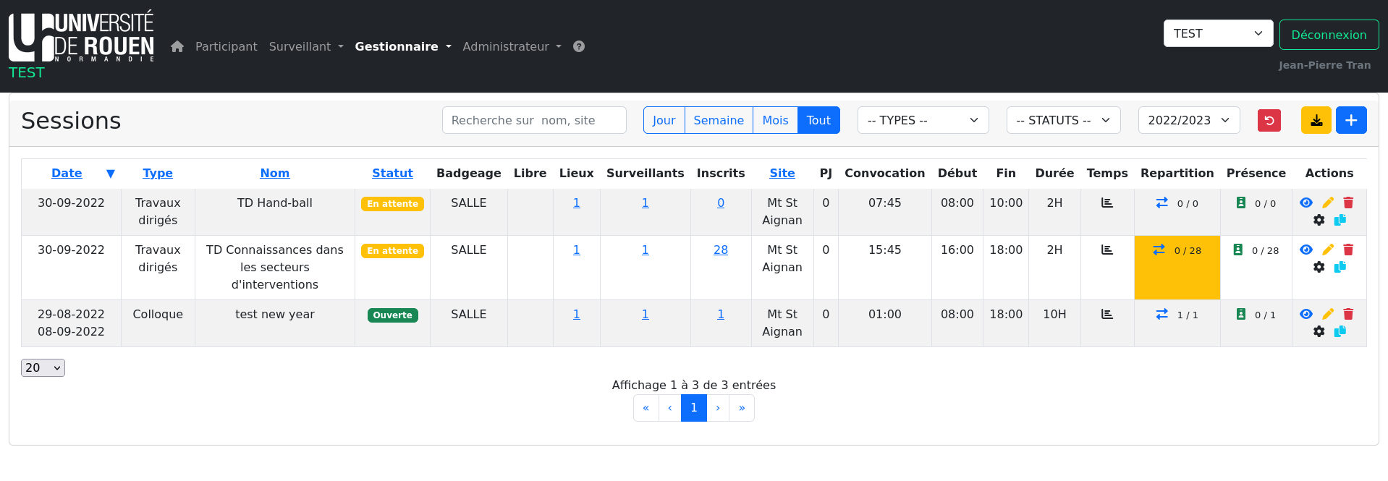
Task: Add a new session with plus button
Action: click(x=1350, y=120)
